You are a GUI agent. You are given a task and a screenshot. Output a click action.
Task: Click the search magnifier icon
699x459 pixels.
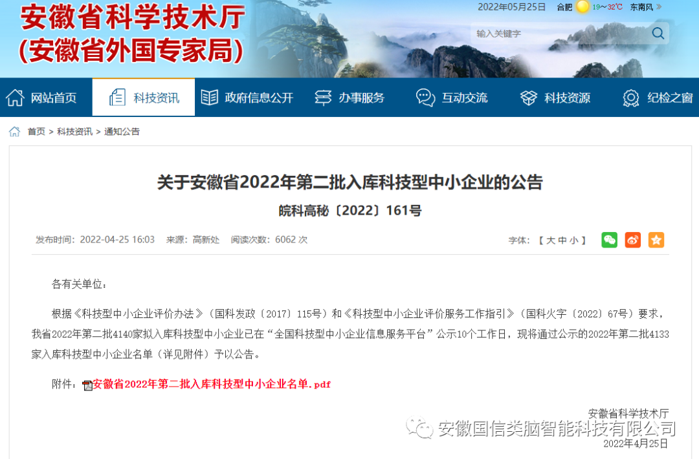pos(658,34)
